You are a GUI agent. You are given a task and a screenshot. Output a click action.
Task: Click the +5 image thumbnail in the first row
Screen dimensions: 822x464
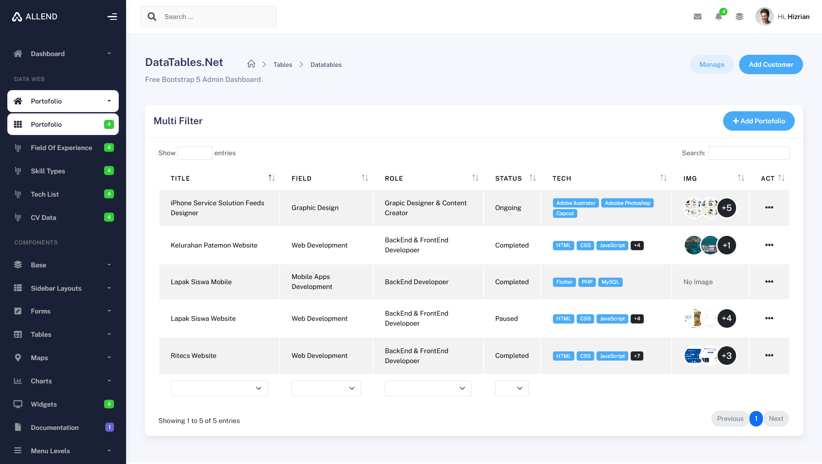click(x=727, y=208)
